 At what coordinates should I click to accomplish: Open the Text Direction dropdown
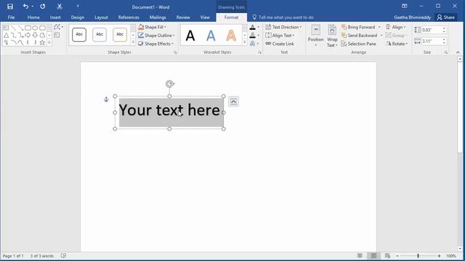283,27
